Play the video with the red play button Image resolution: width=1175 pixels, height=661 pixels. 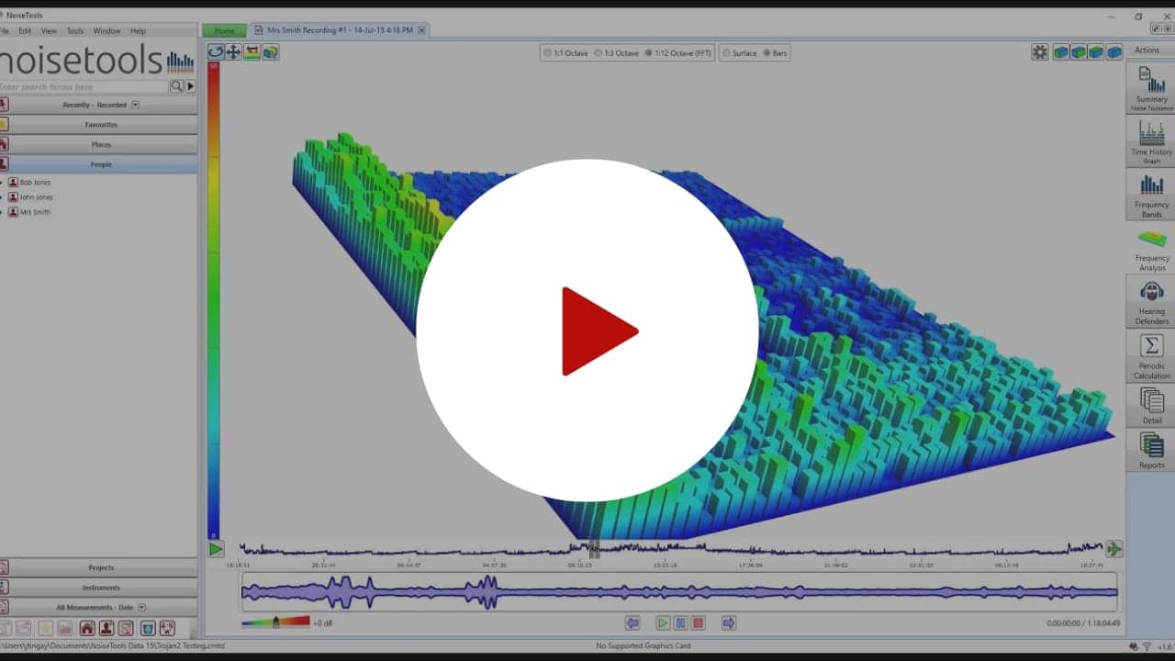587,330
